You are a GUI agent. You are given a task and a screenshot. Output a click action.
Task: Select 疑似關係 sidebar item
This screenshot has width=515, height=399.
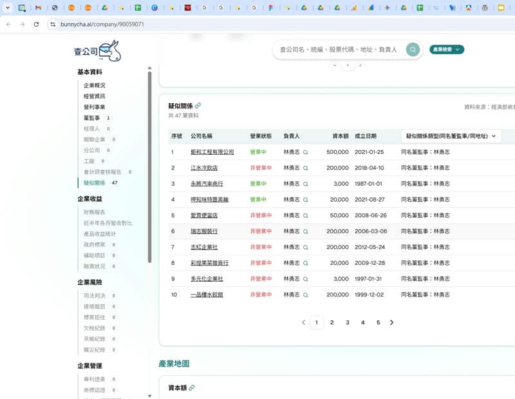click(94, 183)
